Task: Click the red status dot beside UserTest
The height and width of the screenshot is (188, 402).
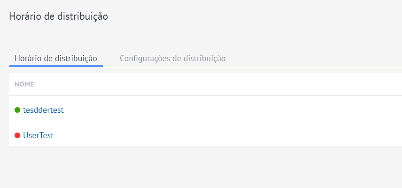Action: pos(17,135)
